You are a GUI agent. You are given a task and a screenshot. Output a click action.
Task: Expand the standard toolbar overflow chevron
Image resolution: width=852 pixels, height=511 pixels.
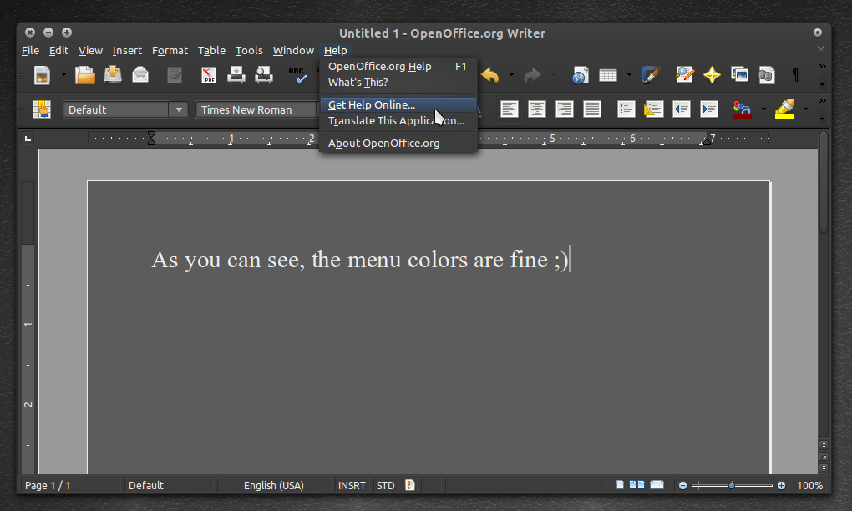coord(822,66)
